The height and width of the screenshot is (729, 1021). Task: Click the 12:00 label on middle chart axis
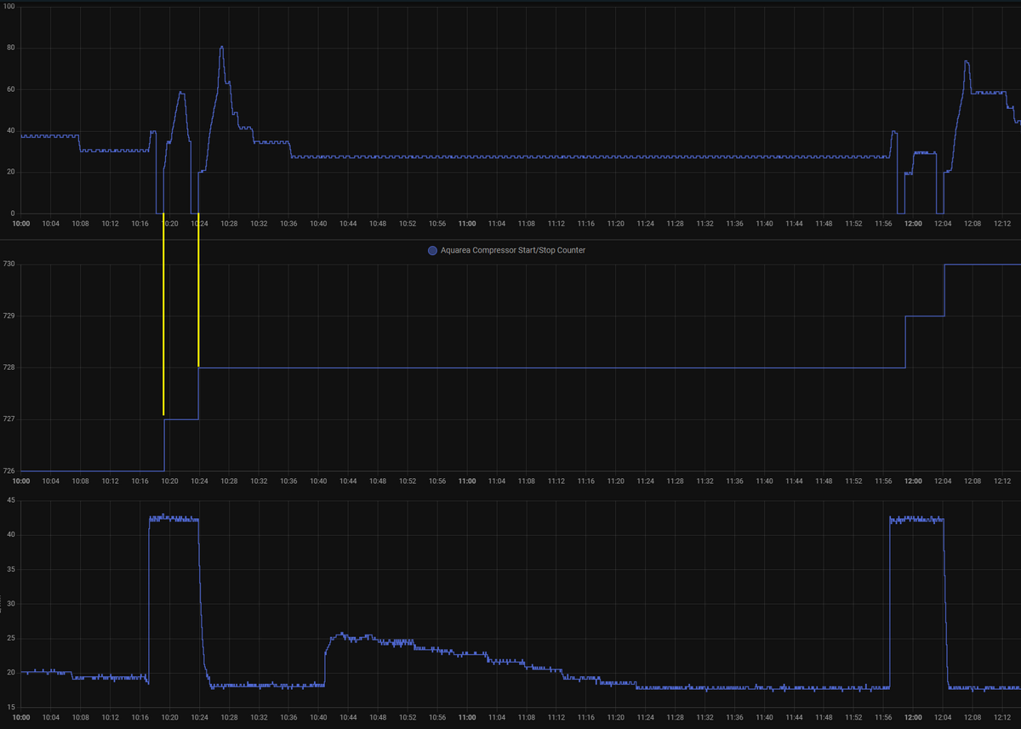913,481
